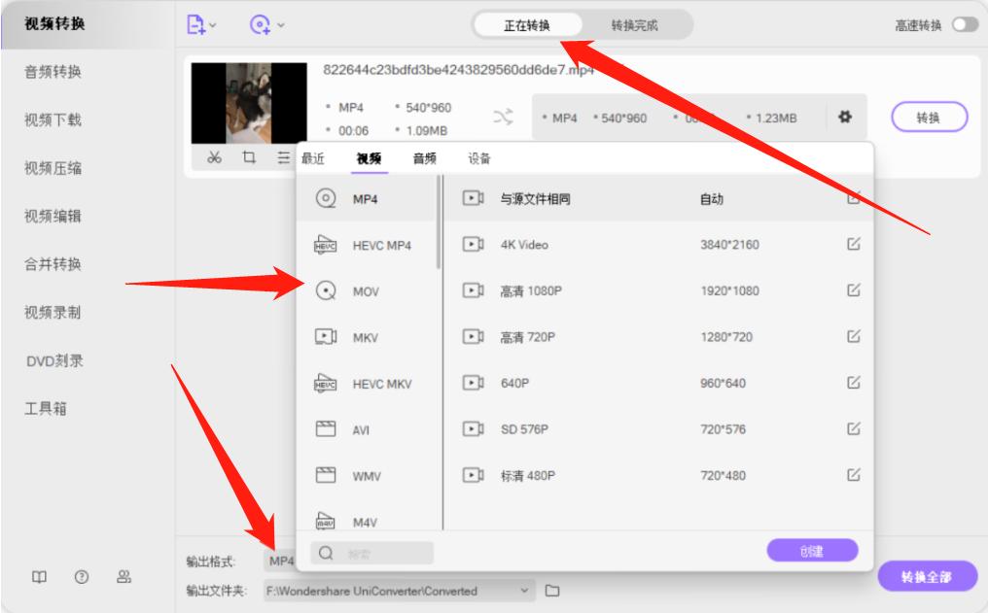Select the 视频 tab in format panel

click(369, 158)
